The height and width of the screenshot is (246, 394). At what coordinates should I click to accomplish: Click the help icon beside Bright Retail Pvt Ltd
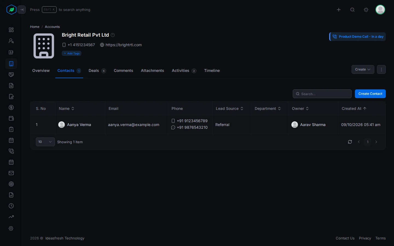[113, 35]
